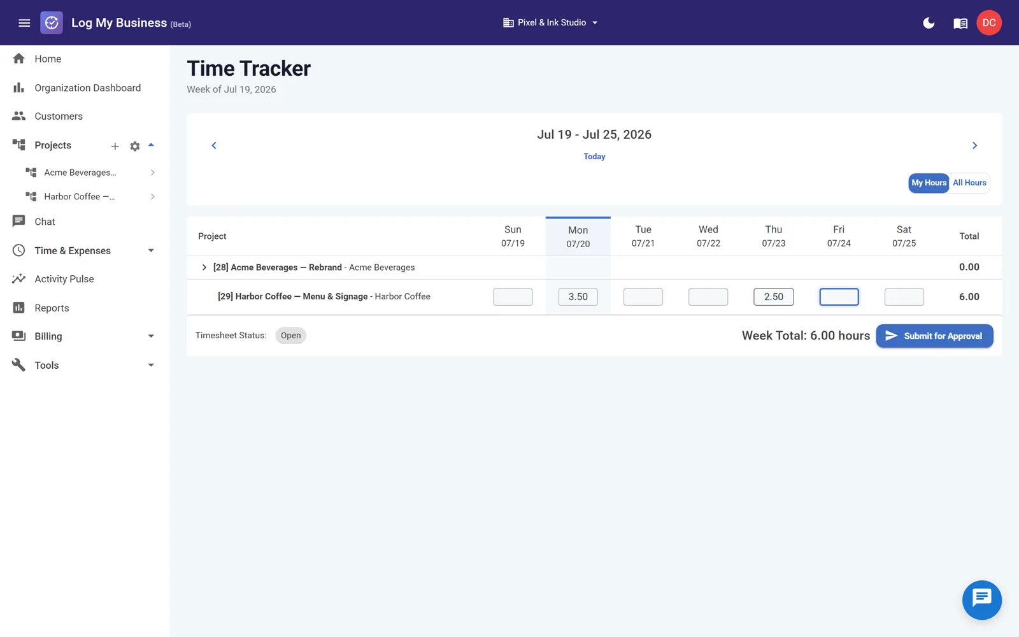Viewport: 1019px width, 637px height.
Task: Submit timesheet for approval
Action: point(934,336)
